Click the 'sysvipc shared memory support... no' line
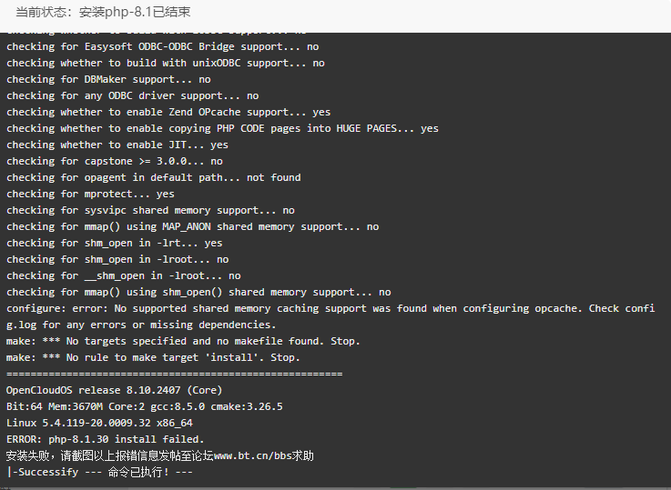The height and width of the screenshot is (490, 671). (x=150, y=210)
